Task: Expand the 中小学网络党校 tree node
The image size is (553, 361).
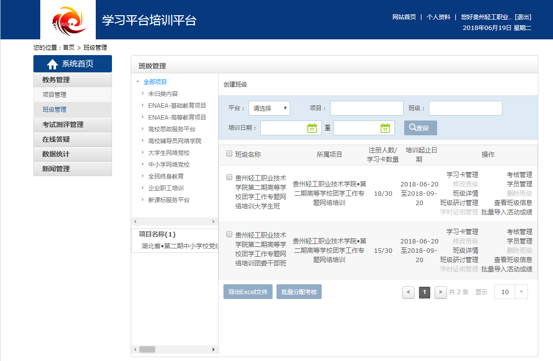Action: (143, 164)
